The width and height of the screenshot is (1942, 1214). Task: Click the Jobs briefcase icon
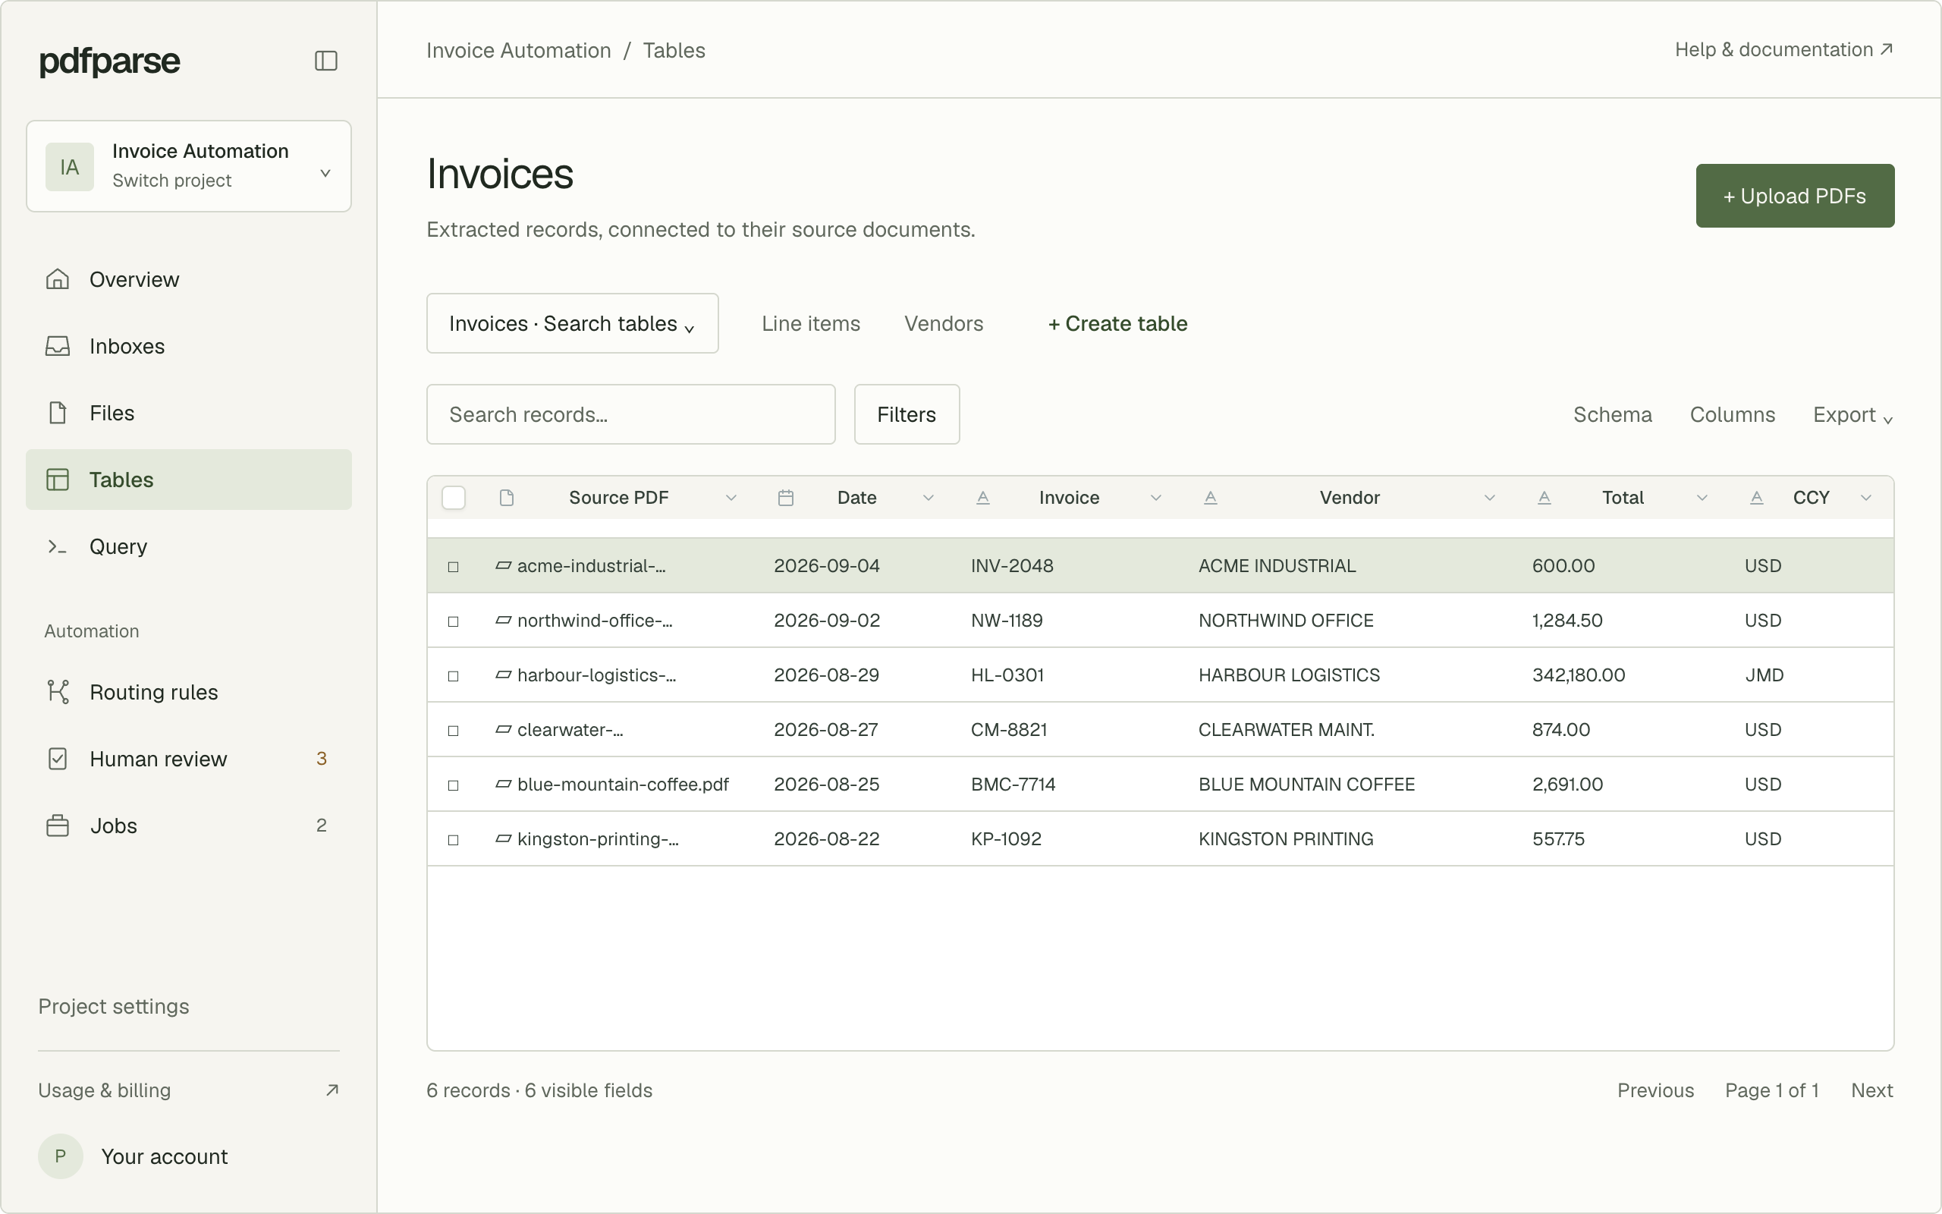pos(58,826)
